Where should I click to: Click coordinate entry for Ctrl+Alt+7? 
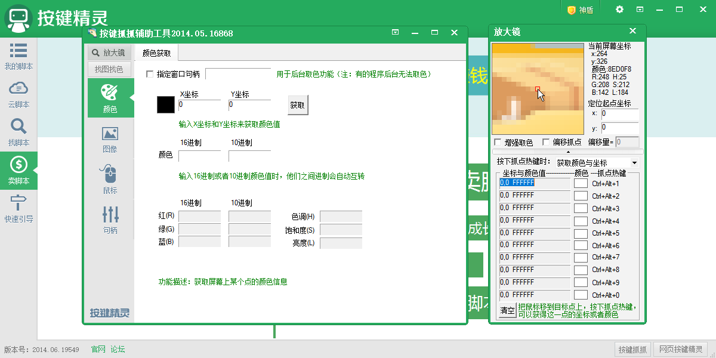[535, 258]
